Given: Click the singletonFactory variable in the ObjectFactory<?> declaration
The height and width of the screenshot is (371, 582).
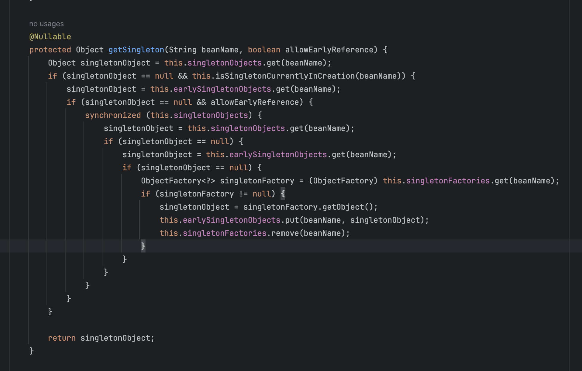Looking at the screenshot, I should point(257,181).
